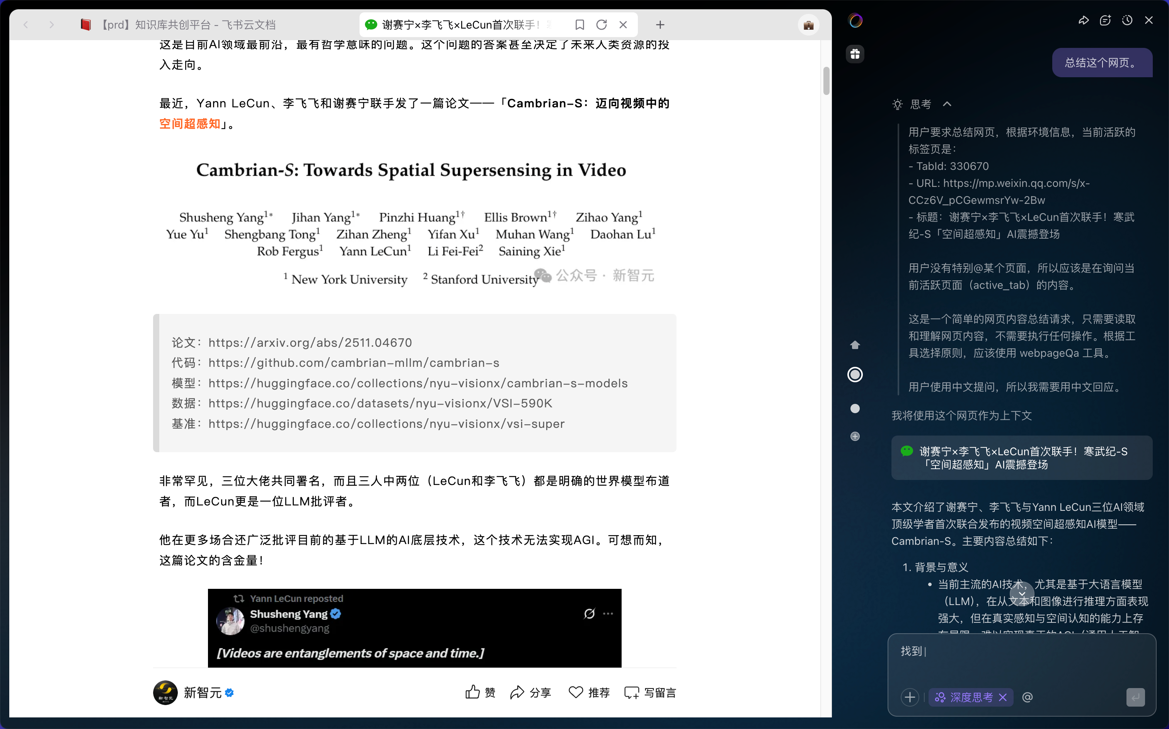
Task: Click the article page vertical scrollbar
Action: [x=826, y=81]
